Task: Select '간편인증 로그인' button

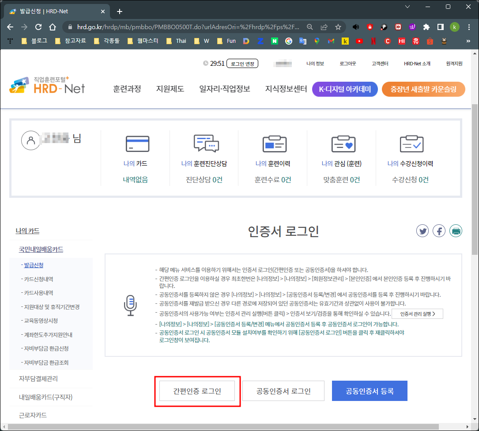Action: [197, 391]
